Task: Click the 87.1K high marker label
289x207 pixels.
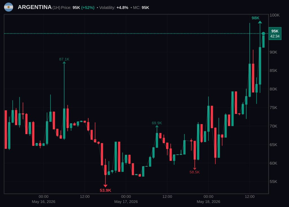Action: (x=64, y=59)
